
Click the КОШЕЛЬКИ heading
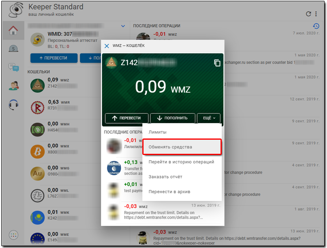tap(39, 72)
